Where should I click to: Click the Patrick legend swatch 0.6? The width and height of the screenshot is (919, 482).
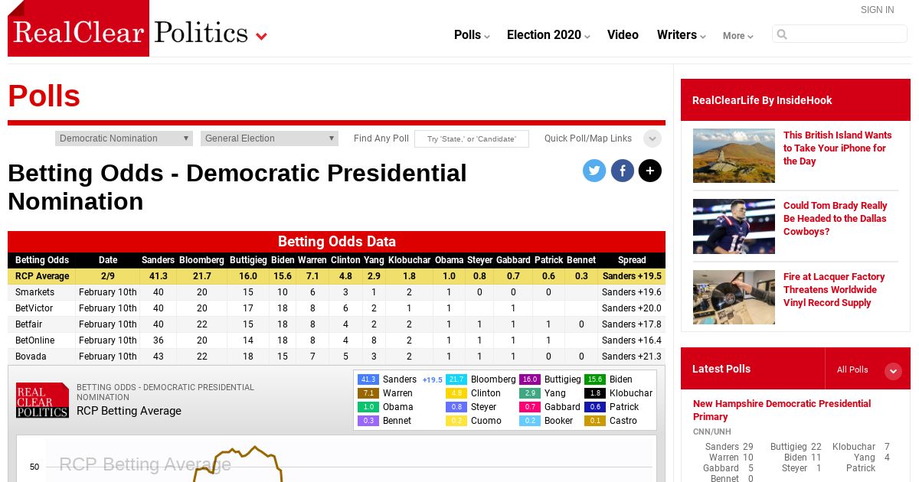tap(595, 407)
